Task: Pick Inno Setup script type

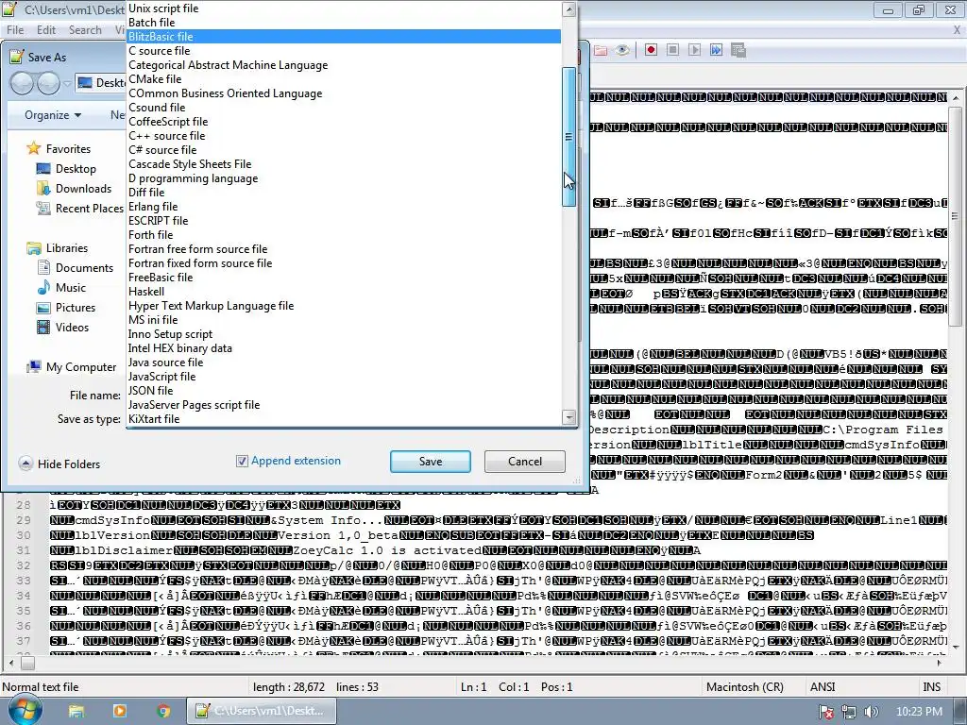Action: tap(344, 334)
